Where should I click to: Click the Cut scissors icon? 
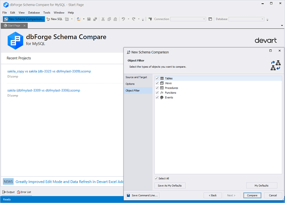tap(103, 19)
